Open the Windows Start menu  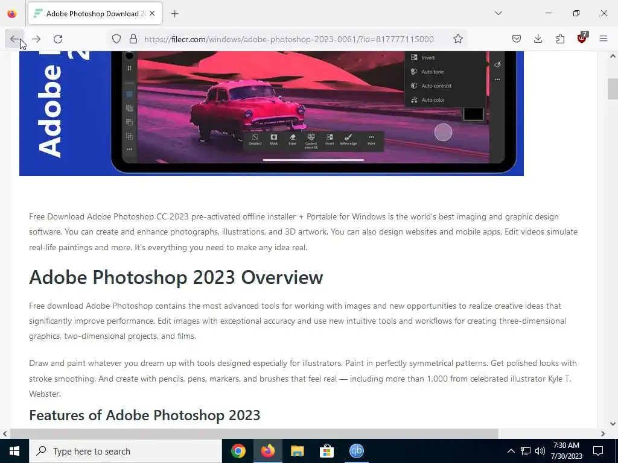[x=14, y=451]
